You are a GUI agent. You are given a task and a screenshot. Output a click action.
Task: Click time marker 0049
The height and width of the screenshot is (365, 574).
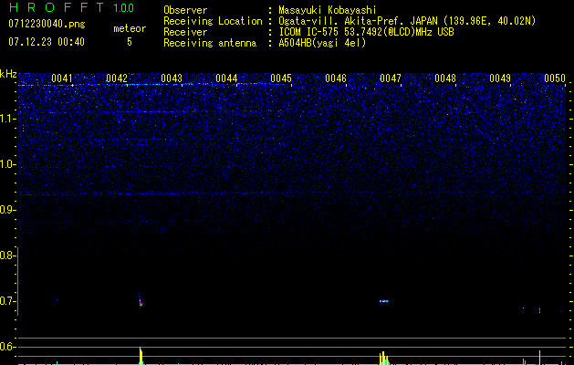(500, 78)
